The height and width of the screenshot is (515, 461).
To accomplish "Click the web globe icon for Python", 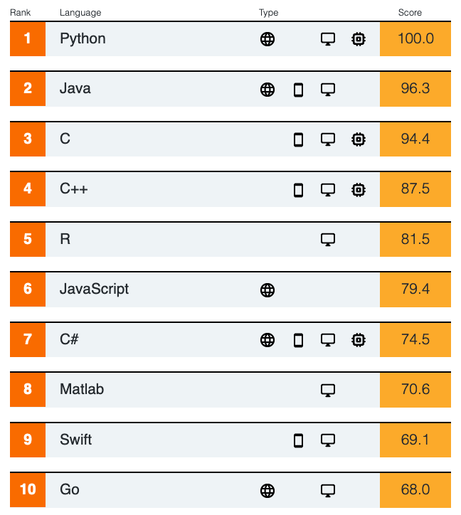I will 267,39.
